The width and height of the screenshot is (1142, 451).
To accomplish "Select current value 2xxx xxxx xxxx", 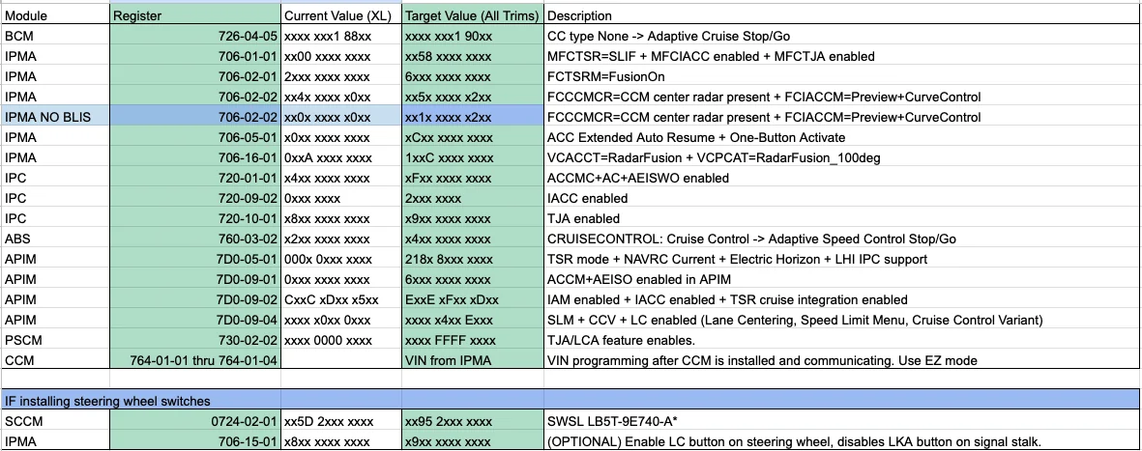I will [340, 76].
